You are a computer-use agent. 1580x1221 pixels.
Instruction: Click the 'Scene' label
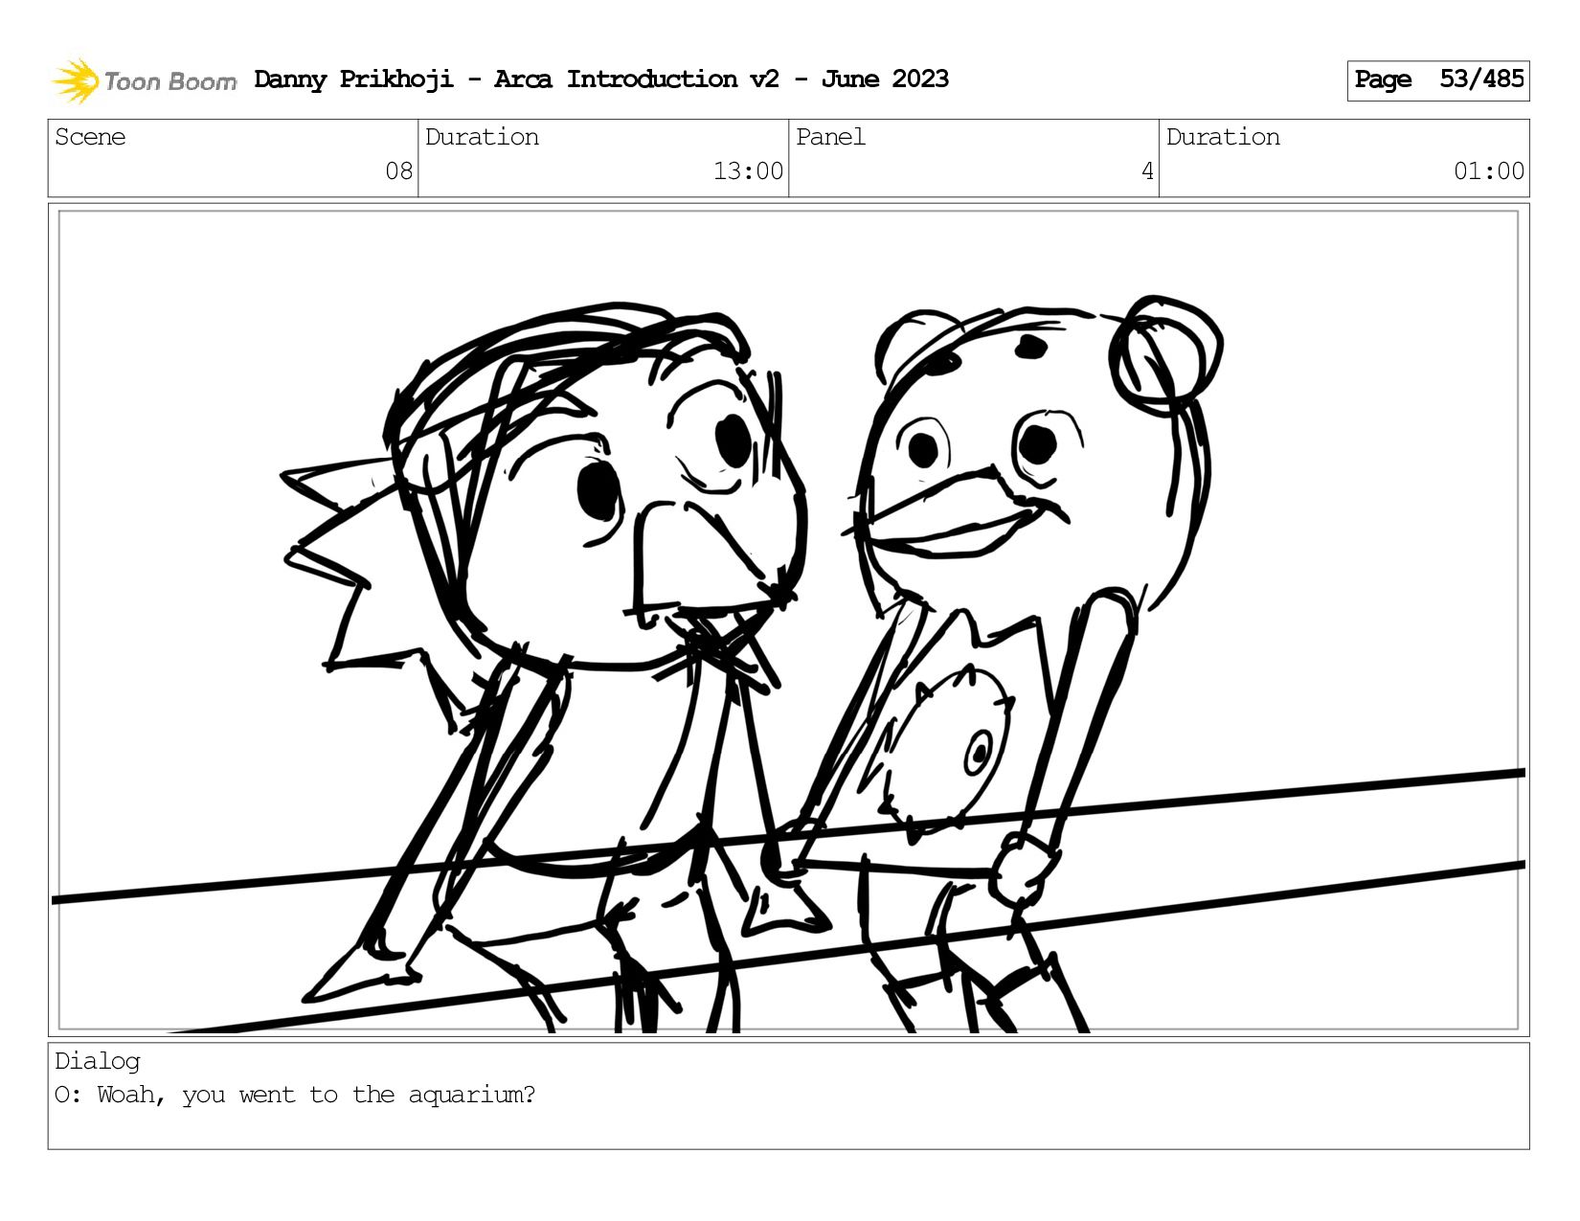(90, 137)
